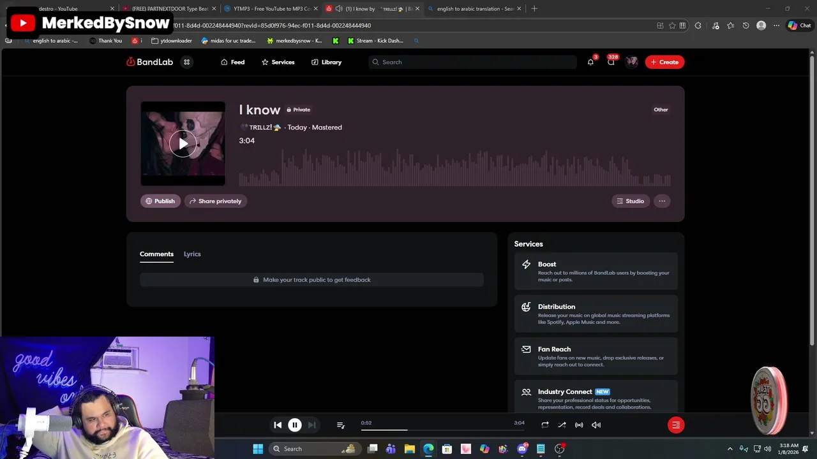817x459 pixels.
Task: Open the apps grid next to BandLab logo
Action: tap(187, 62)
